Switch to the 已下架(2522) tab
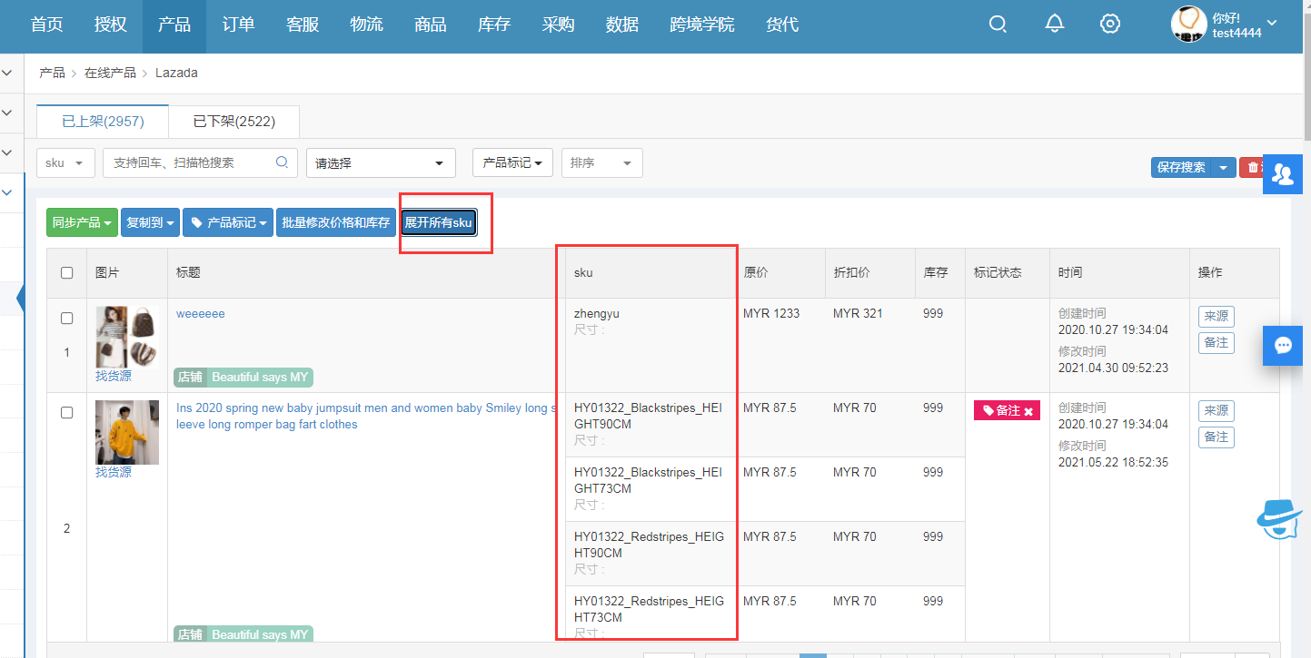 [233, 121]
